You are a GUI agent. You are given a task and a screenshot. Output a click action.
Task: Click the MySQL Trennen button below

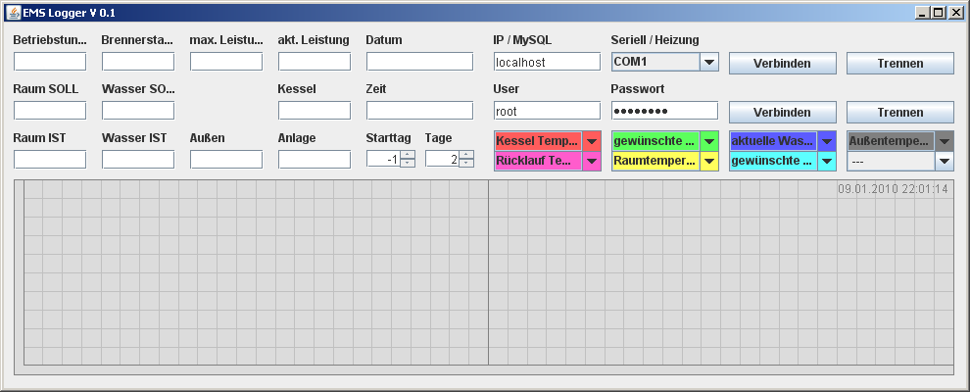click(900, 112)
